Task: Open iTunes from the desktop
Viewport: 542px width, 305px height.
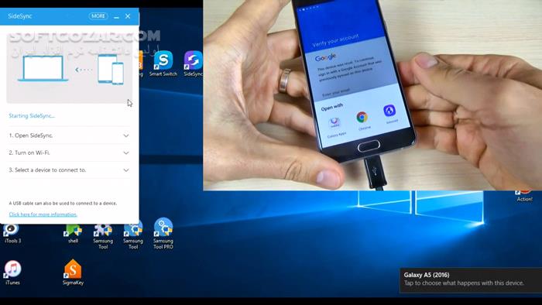Action: pyautogui.click(x=12, y=273)
